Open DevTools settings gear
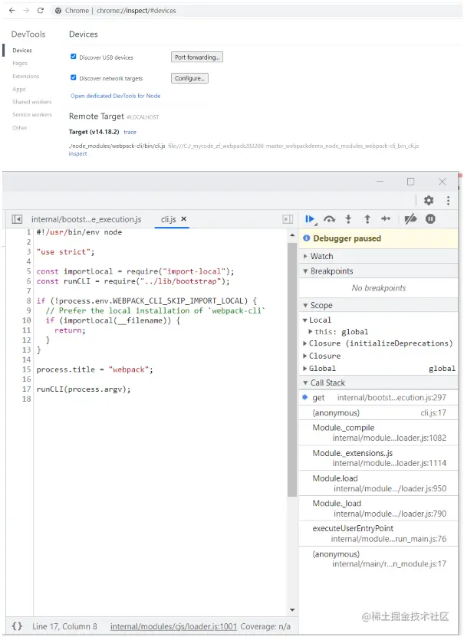The width and height of the screenshot is (464, 637). coord(429,200)
